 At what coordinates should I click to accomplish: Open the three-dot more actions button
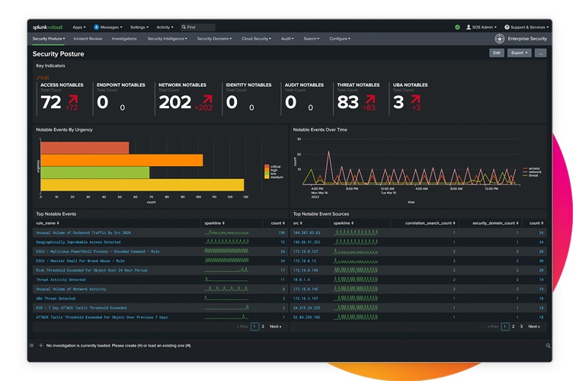[540, 53]
